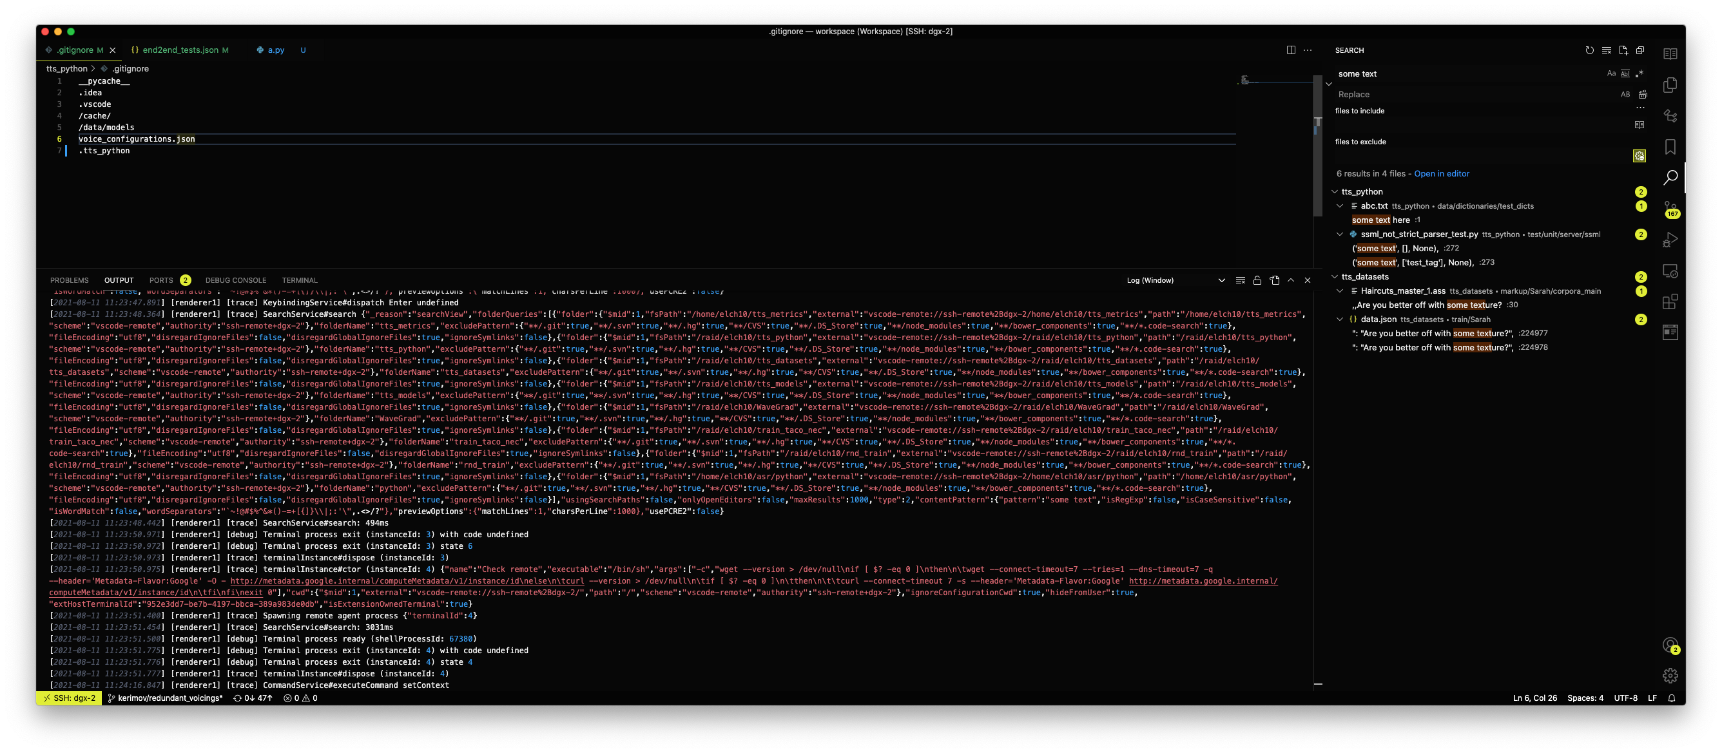The image size is (1722, 753).
Task: Open Run and Debug view
Action: [x=1670, y=240]
